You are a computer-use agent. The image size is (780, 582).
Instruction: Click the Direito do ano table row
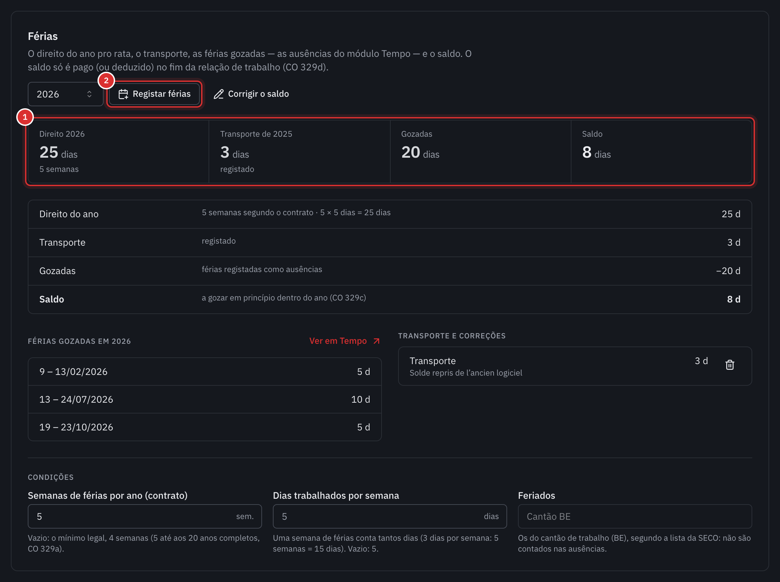[x=390, y=214]
